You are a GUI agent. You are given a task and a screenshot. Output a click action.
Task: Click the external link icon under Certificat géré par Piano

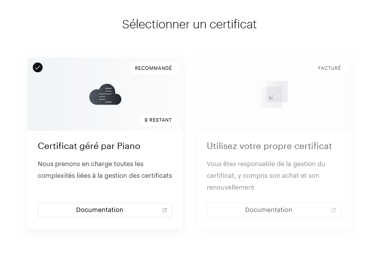click(x=165, y=210)
